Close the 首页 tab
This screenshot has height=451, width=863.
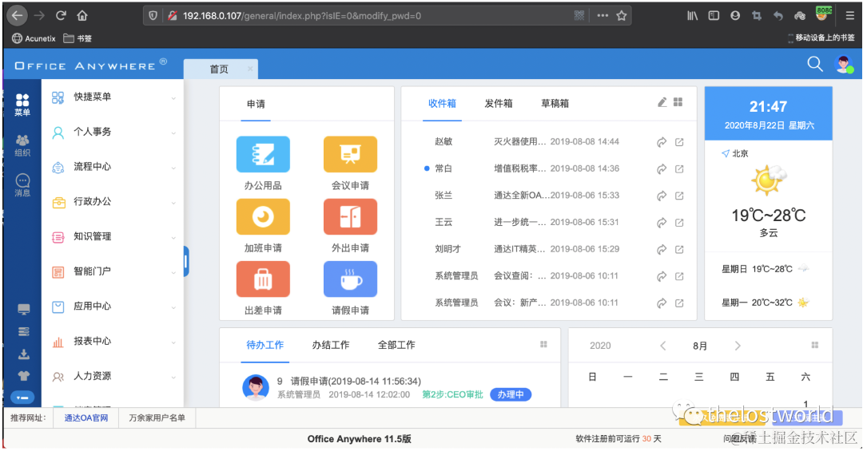250,69
